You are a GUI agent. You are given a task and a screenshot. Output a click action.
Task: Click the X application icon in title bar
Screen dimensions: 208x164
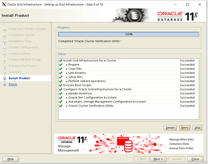[4, 4]
